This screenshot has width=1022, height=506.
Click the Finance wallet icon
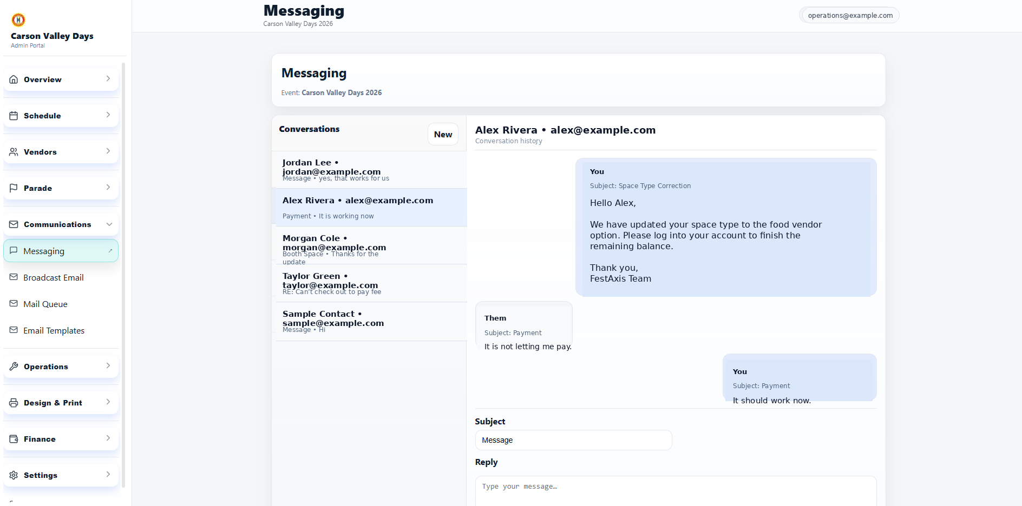(x=14, y=439)
